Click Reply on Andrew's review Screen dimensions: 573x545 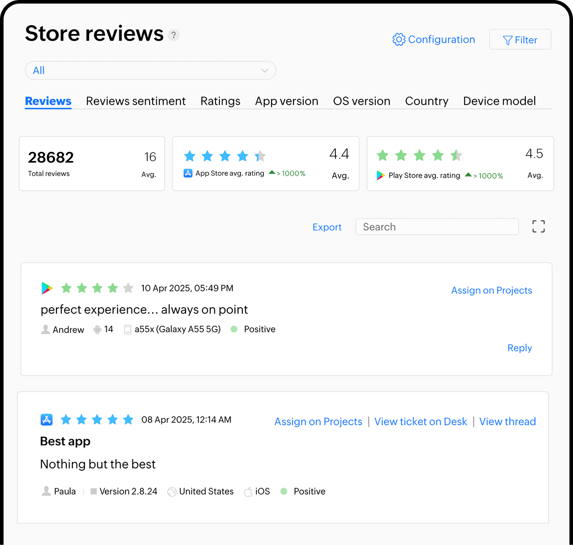(519, 348)
